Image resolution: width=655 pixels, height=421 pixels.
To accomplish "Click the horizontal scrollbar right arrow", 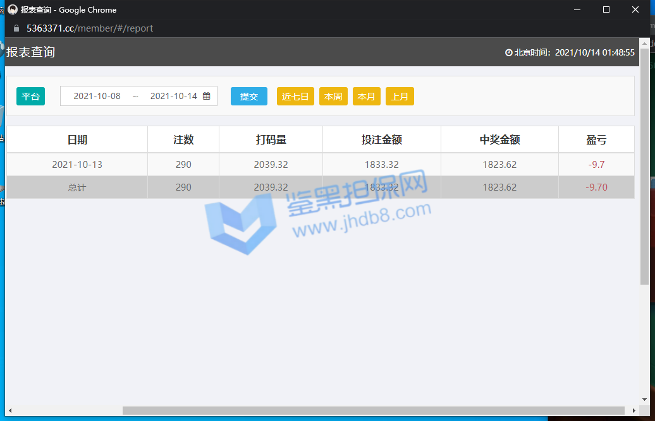I will (x=634, y=411).
